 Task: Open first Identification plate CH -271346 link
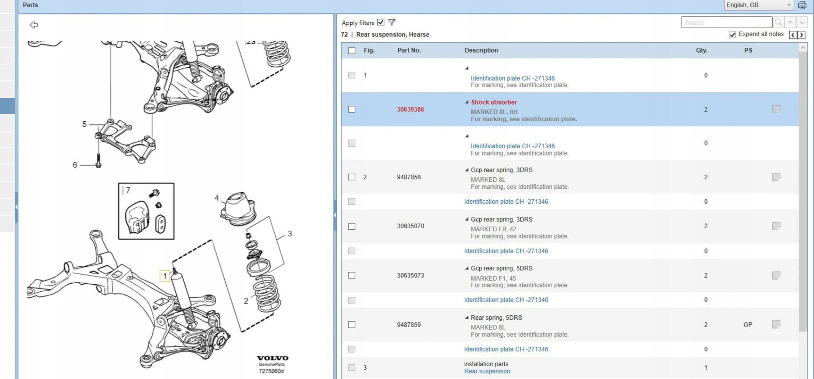click(x=512, y=78)
